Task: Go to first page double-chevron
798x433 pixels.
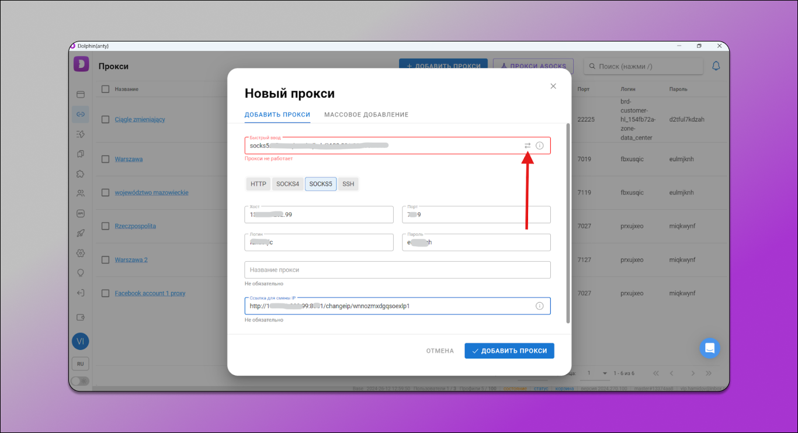Action: tap(656, 373)
